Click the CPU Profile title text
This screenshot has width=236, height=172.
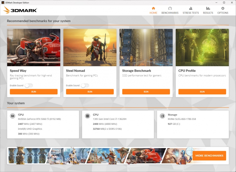tap(187, 71)
